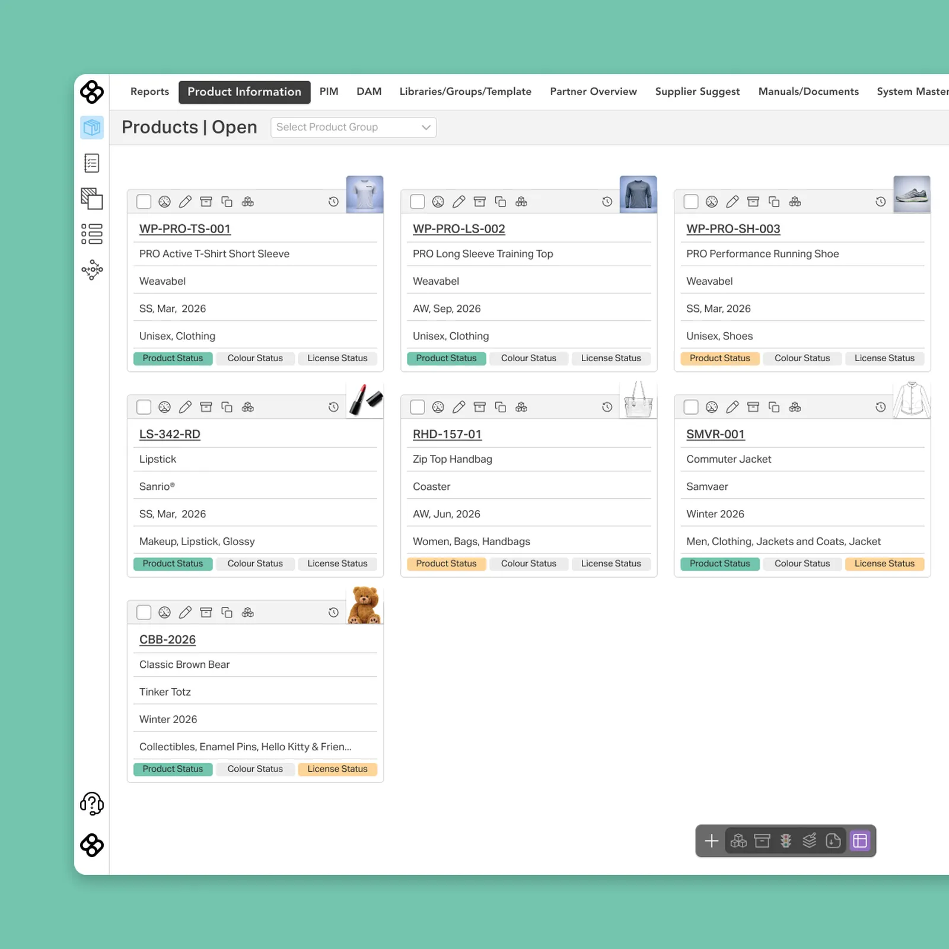Select the CBB-2026 card checkbox
The image size is (949, 949).
click(144, 612)
